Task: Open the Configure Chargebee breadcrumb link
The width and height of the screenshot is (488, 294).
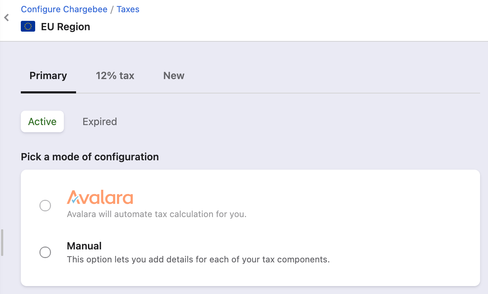Action: tap(64, 9)
